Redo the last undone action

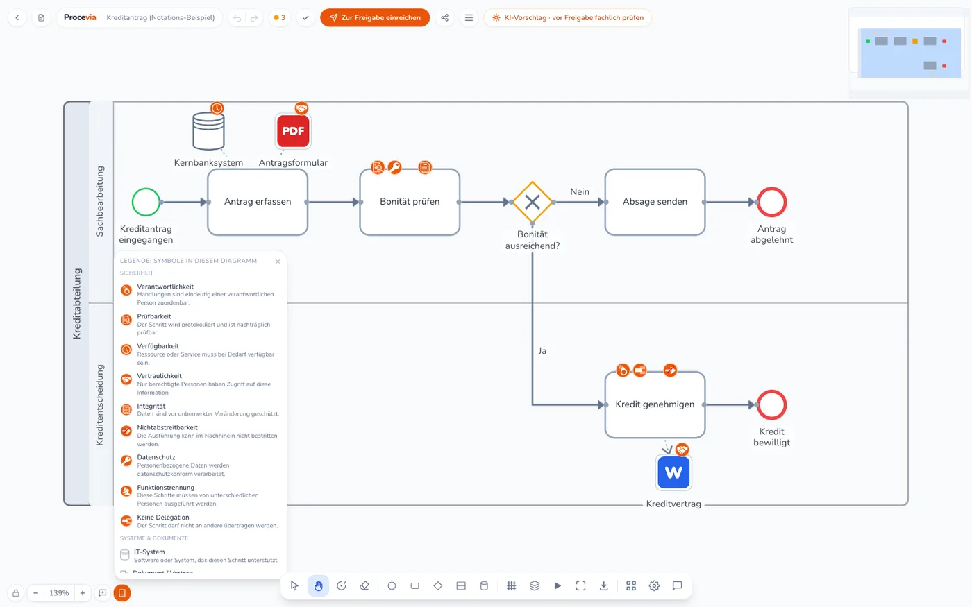click(254, 18)
